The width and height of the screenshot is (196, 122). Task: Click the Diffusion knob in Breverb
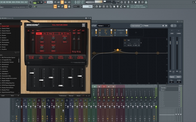pos(65,39)
